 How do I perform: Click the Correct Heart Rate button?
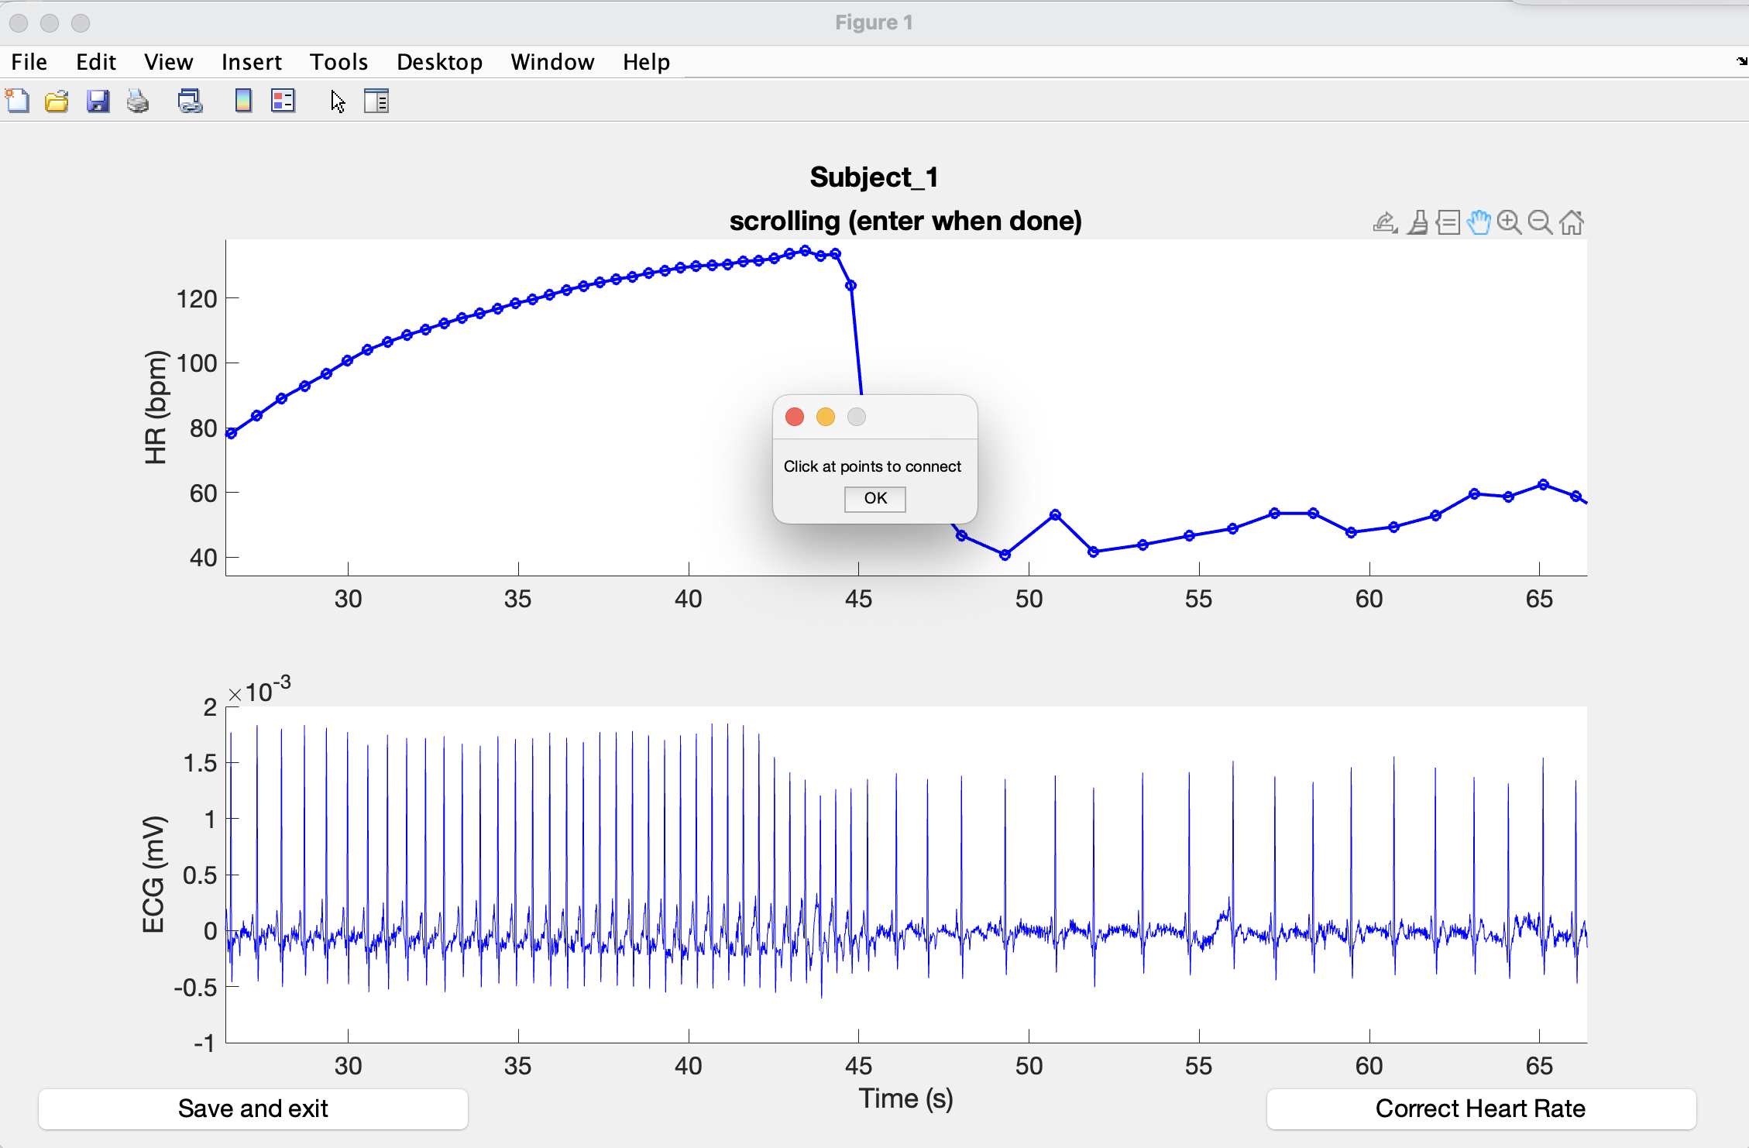1480,1108
